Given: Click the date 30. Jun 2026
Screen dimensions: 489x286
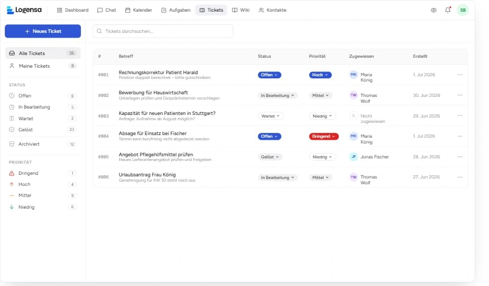Looking at the screenshot, I should click(x=427, y=95).
